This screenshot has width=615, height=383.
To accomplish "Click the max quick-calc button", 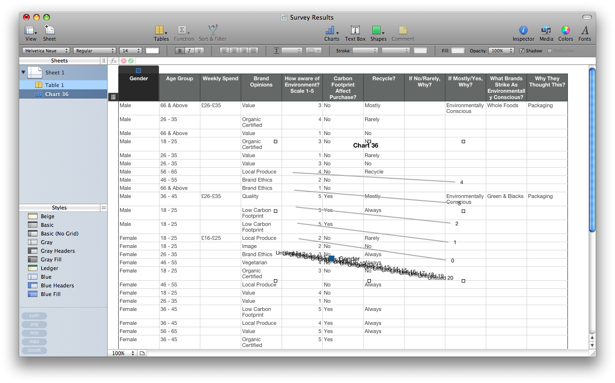I will pos(34,342).
